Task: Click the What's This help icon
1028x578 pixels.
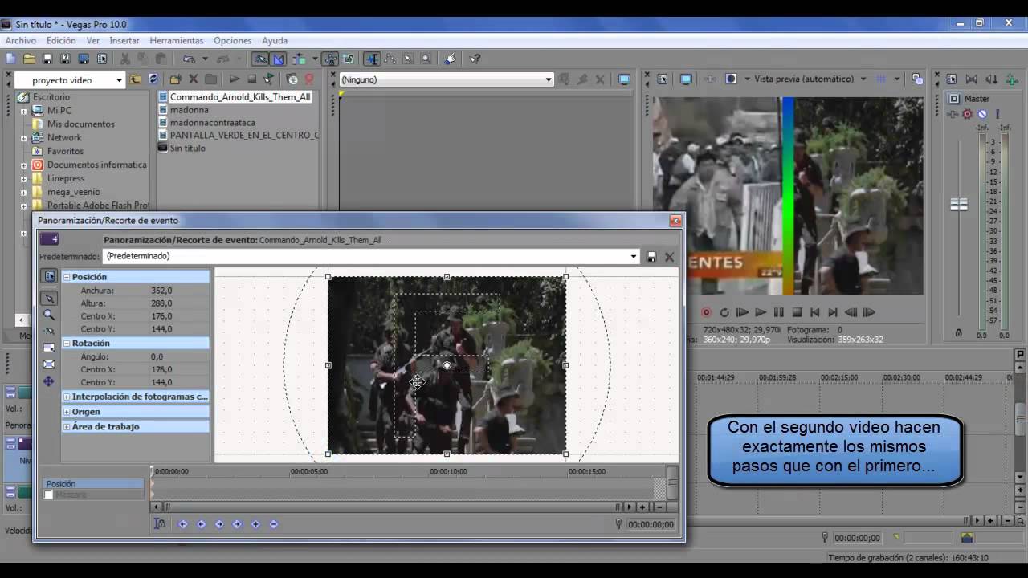Action: click(475, 59)
